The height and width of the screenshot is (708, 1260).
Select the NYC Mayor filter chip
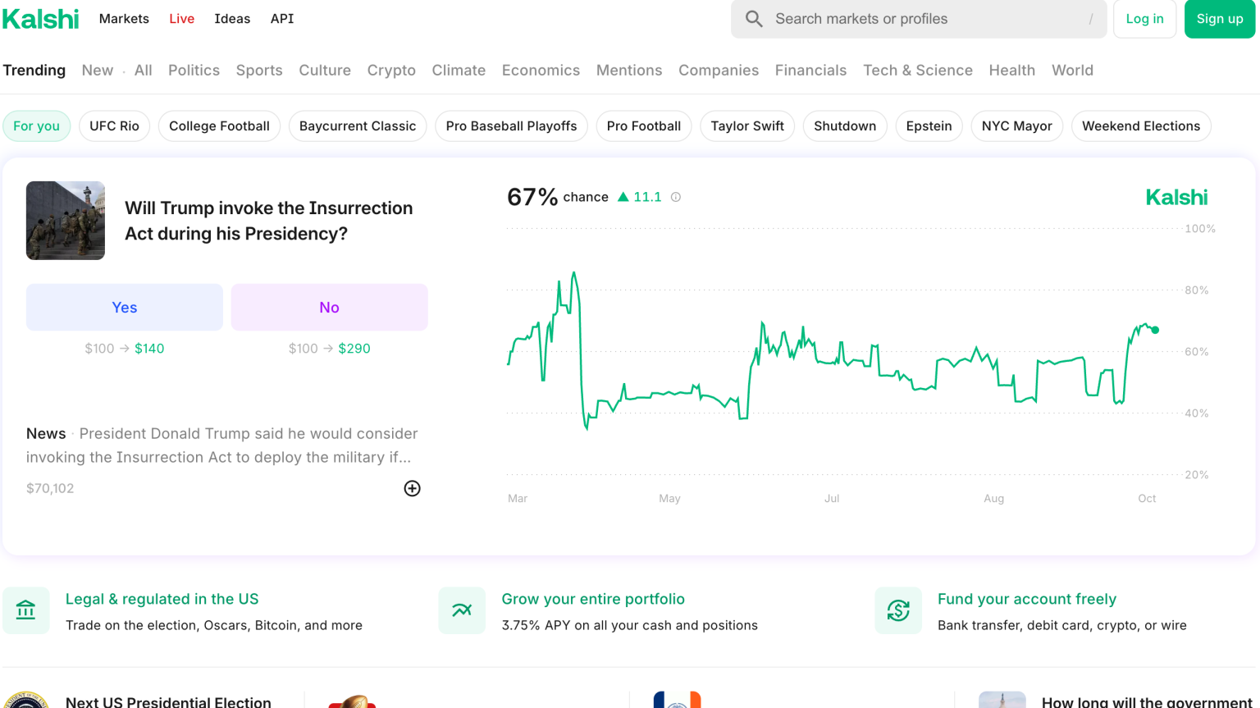[1016, 126]
